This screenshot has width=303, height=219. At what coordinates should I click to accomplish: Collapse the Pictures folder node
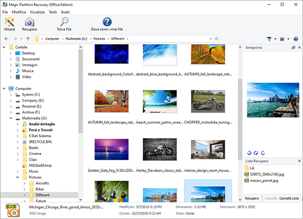(x=18, y=177)
